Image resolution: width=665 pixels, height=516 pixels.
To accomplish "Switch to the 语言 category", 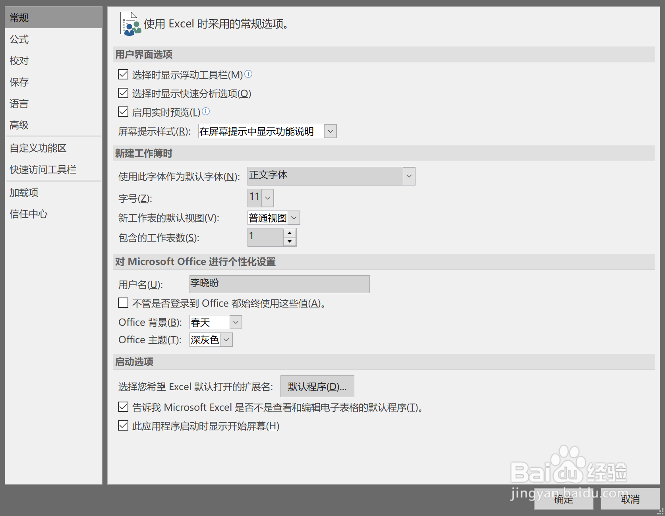I will 54,103.
